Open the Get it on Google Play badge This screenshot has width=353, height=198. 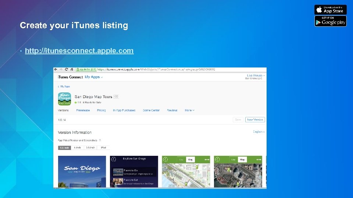click(x=331, y=21)
